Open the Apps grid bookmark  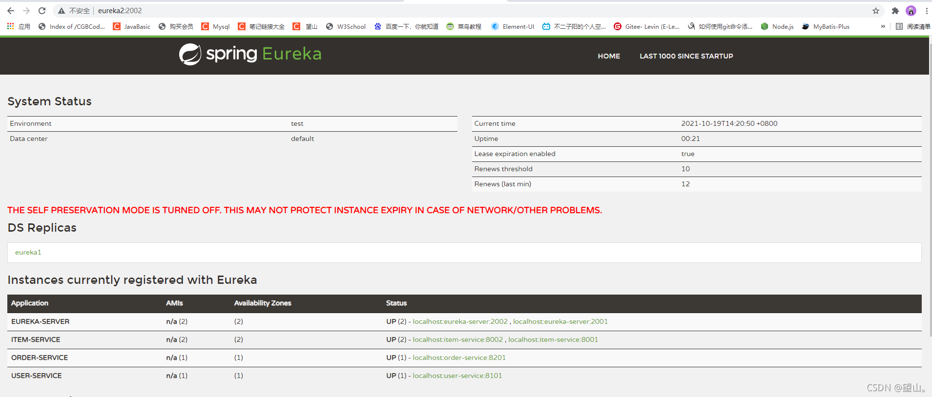pos(19,26)
